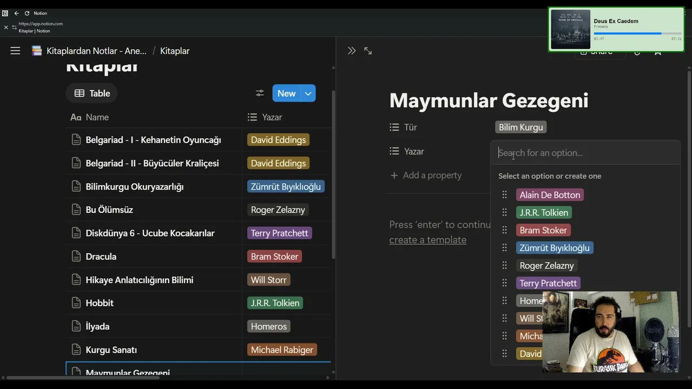The height and width of the screenshot is (389, 692).
Task: Open Yazar cell Terry Pratchett in Diskdünya row
Action: coord(280,233)
